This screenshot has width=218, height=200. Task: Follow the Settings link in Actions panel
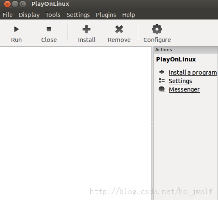coord(180,81)
